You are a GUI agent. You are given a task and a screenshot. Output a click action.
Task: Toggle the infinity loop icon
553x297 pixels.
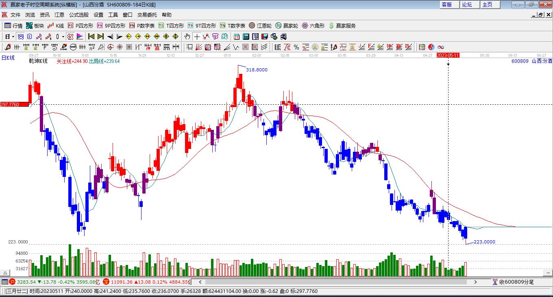click(441, 47)
